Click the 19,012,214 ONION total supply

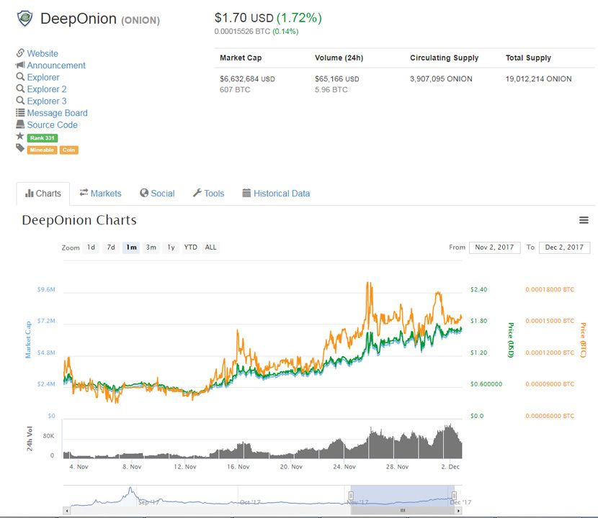538,79
